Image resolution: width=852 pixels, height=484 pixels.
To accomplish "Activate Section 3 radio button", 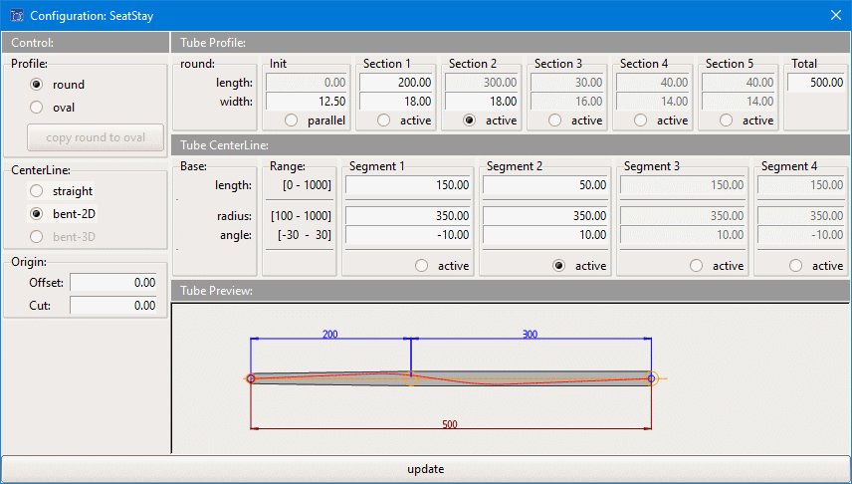I will [554, 121].
